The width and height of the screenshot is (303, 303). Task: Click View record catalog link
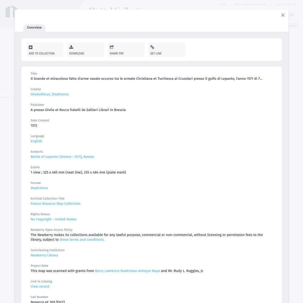point(40,286)
